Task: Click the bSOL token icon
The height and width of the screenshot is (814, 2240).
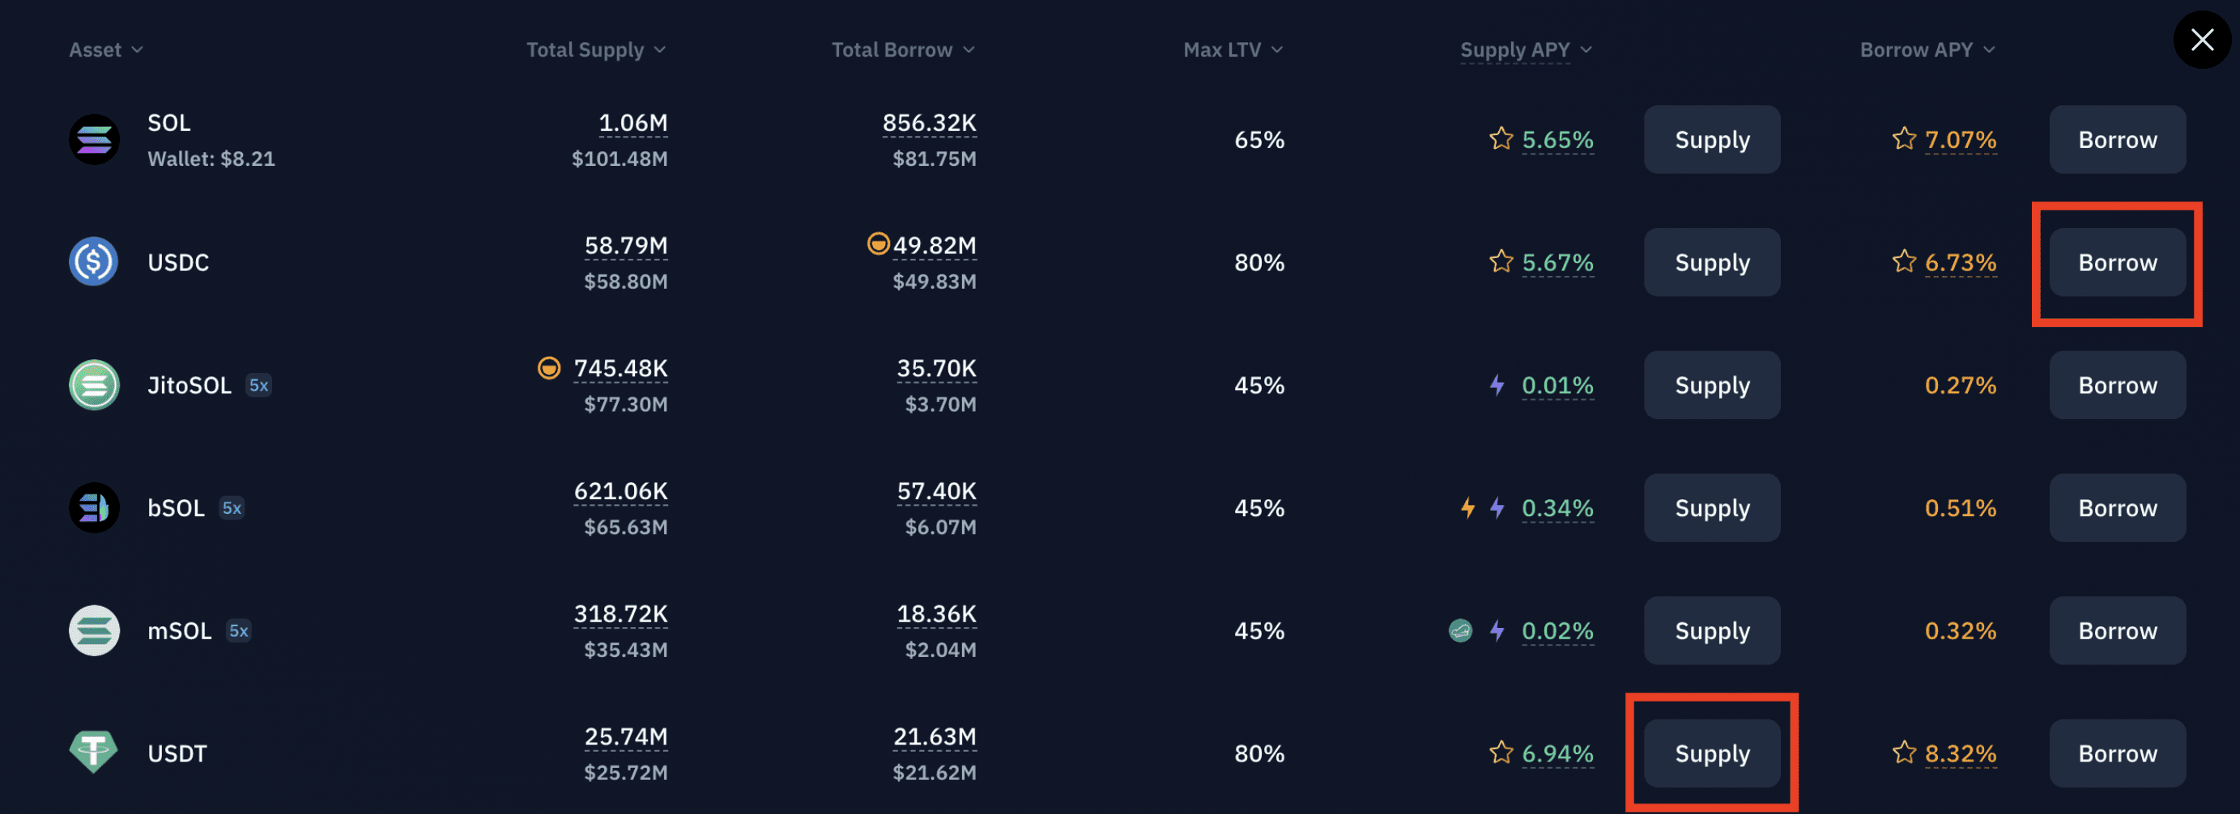Action: [94, 507]
